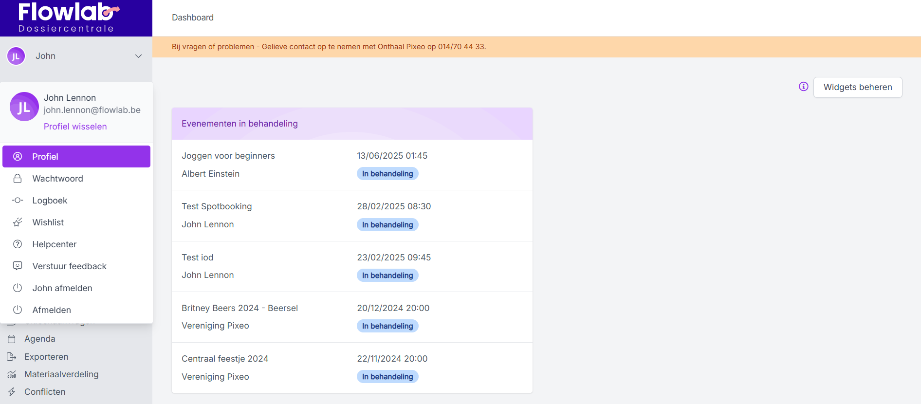
Task: Click the power icon beside John afmelden
Action: [18, 288]
